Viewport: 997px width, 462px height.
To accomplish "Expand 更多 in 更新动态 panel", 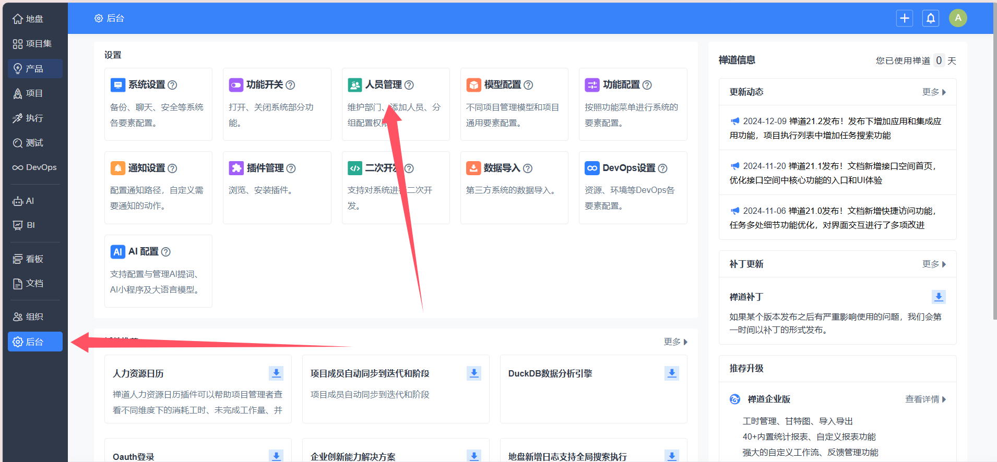I will click(934, 92).
